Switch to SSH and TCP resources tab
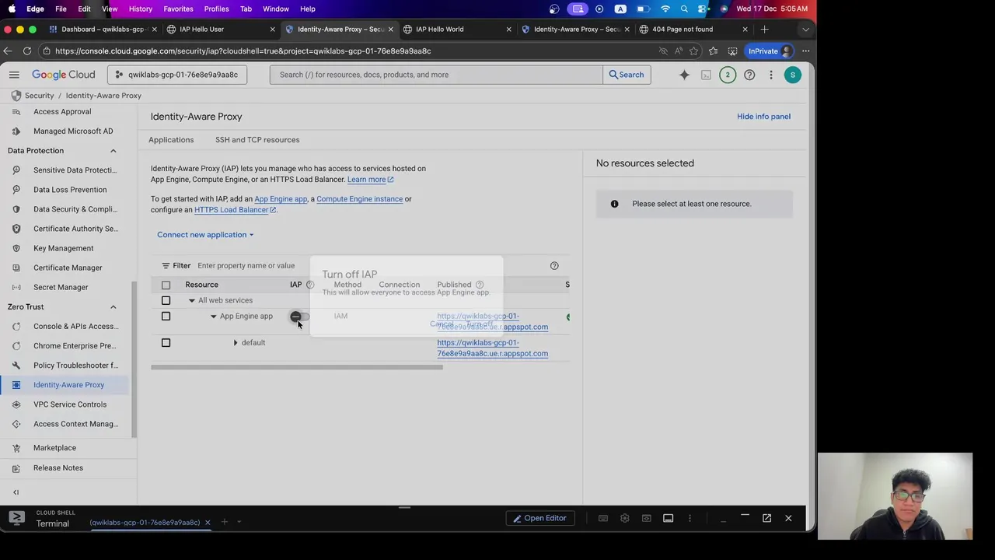Screen dimensions: 995x560 pyautogui.click(x=257, y=140)
